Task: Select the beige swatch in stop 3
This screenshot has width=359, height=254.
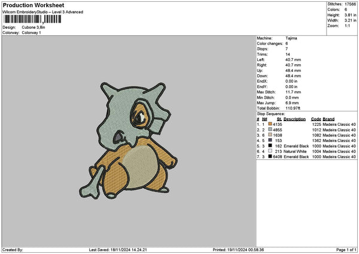Action: [270, 135]
